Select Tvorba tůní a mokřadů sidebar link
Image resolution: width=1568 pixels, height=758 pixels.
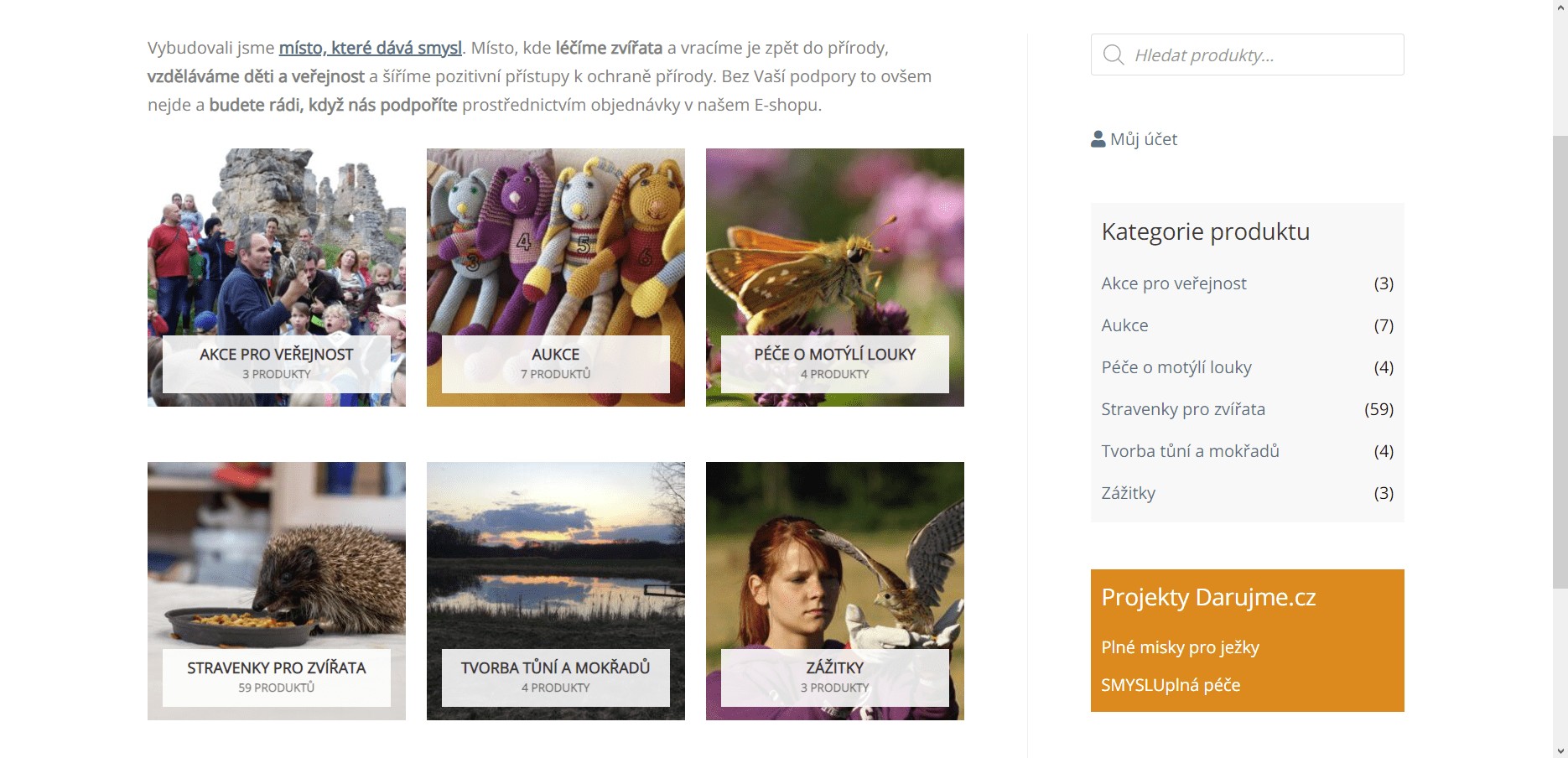click(1191, 451)
